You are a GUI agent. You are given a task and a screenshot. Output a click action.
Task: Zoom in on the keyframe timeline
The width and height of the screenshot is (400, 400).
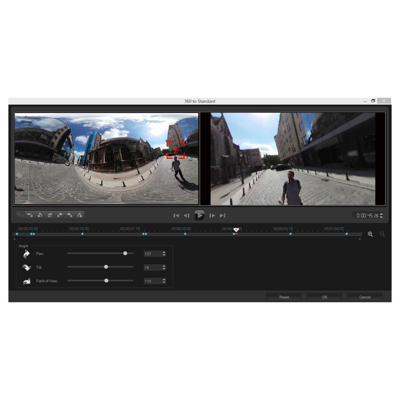click(x=370, y=234)
